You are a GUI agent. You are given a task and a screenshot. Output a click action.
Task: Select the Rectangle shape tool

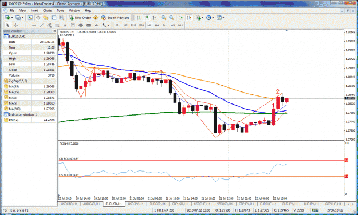(88, 25)
